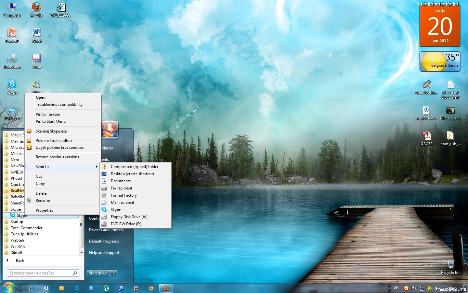Expand the Shut down options arrow
Image resolution: width=468 pixels, height=293 pixels.
click(x=113, y=273)
